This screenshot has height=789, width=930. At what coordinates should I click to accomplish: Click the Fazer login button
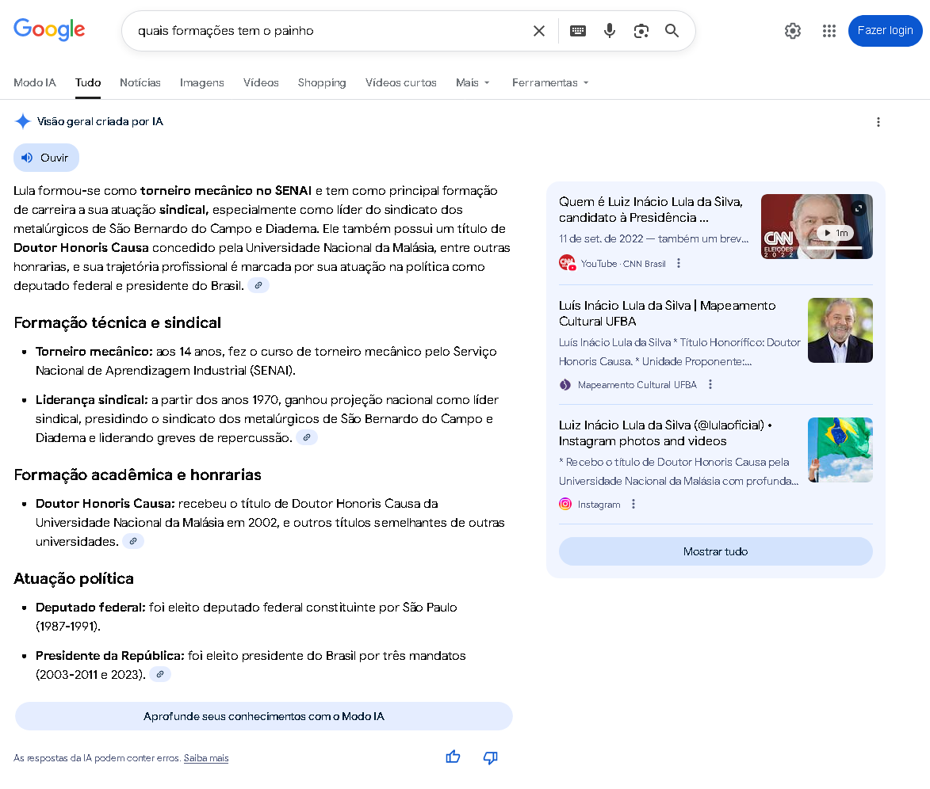(885, 31)
